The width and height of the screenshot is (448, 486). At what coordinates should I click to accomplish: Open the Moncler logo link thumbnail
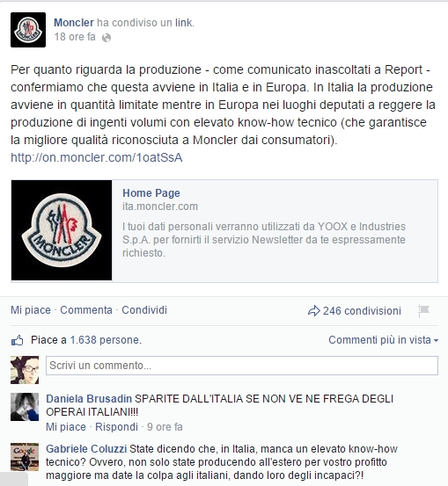click(62, 230)
